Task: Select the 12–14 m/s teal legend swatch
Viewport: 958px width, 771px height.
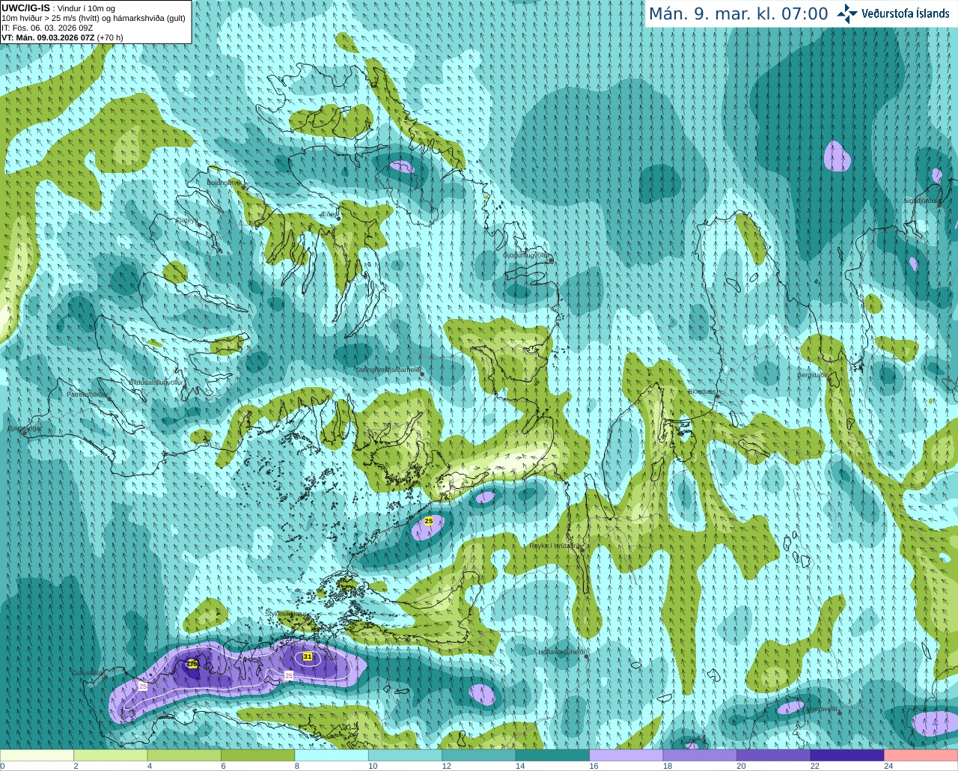Action: 479,755
